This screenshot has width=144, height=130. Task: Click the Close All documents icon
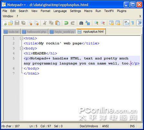click(x=36, y=23)
